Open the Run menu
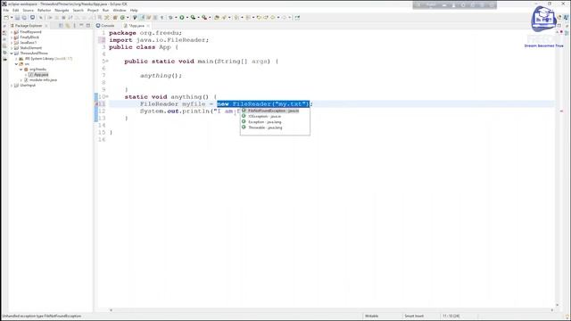This screenshot has width=571, height=321. click(105, 10)
